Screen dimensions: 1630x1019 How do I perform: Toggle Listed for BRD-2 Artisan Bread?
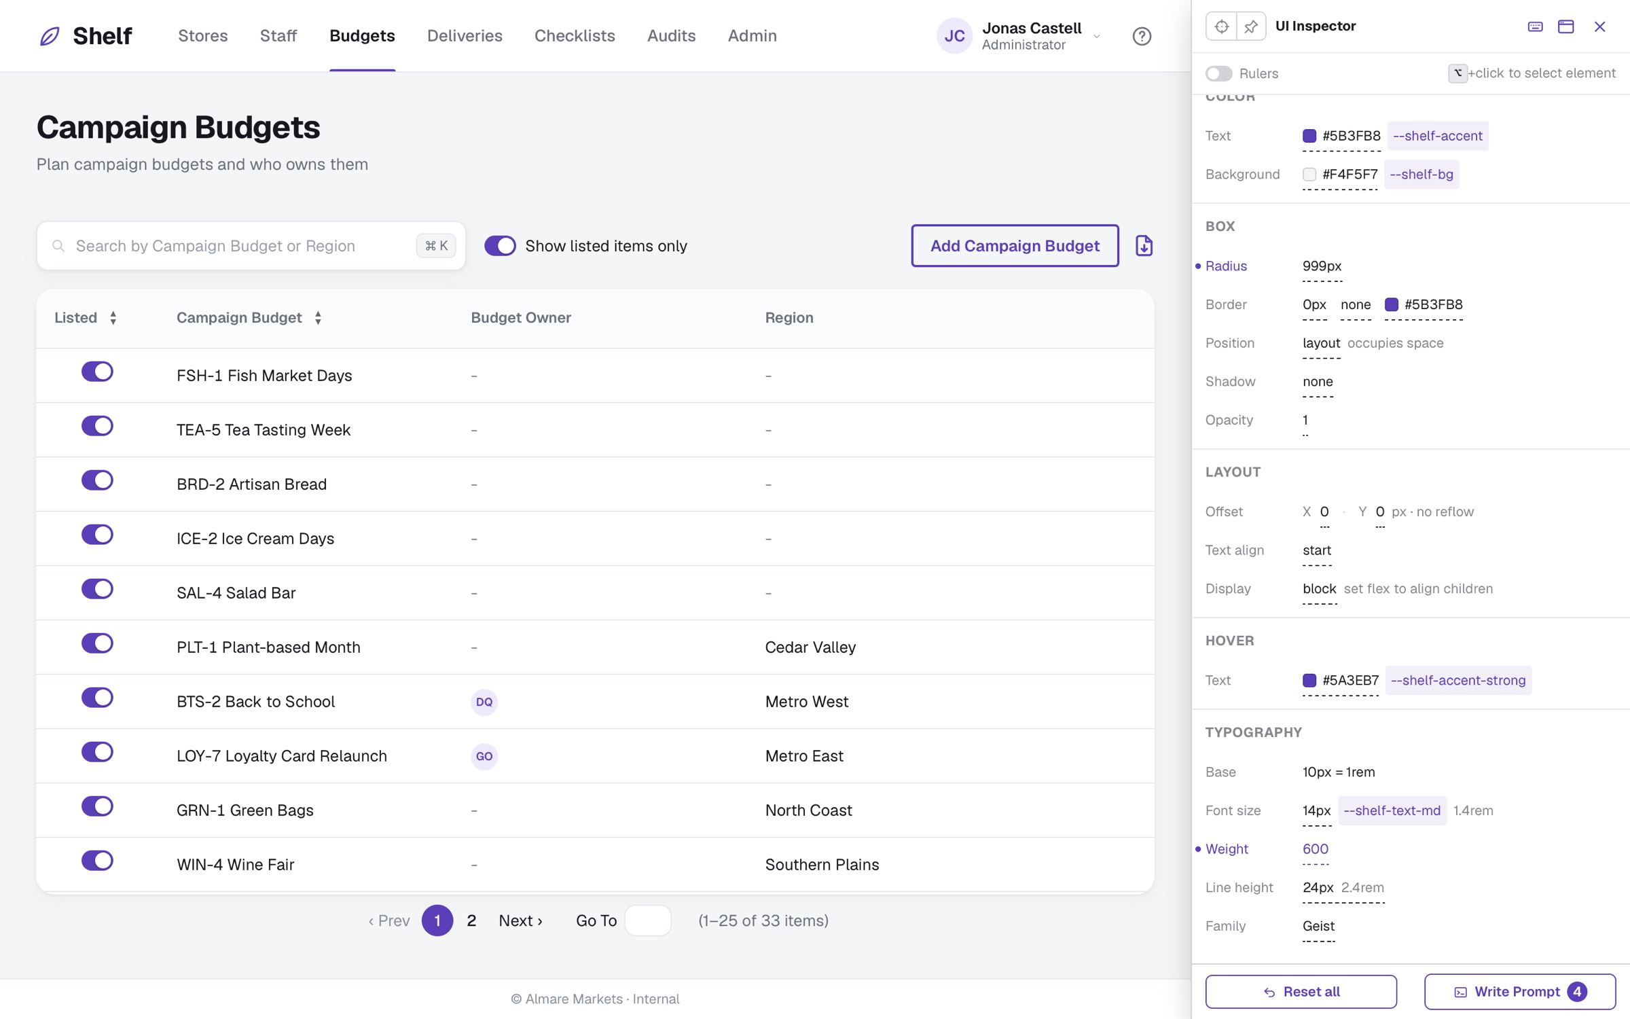point(97,480)
